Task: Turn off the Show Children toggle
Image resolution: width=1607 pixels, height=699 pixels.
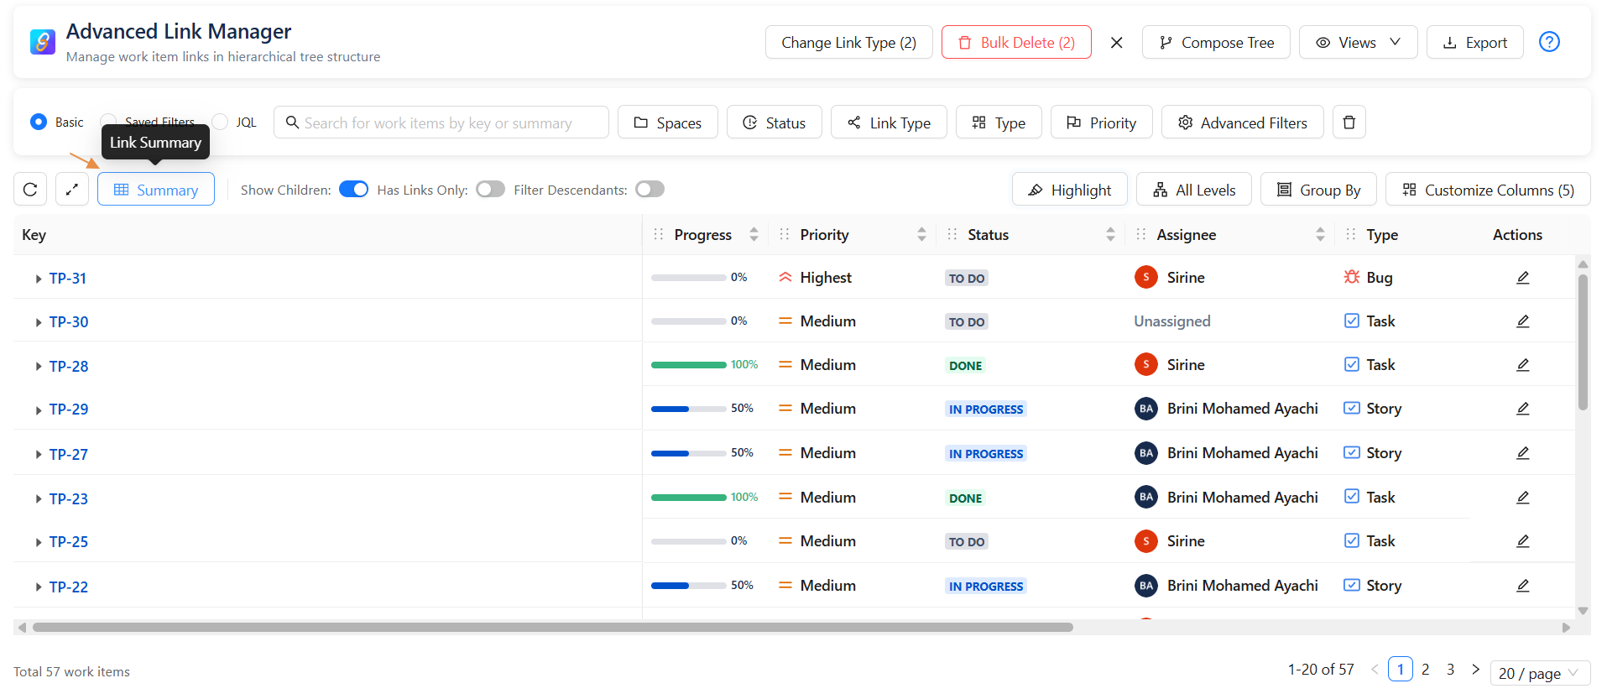Action: [x=353, y=190]
